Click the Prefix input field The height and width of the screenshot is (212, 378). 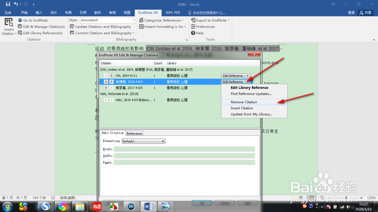point(184,149)
